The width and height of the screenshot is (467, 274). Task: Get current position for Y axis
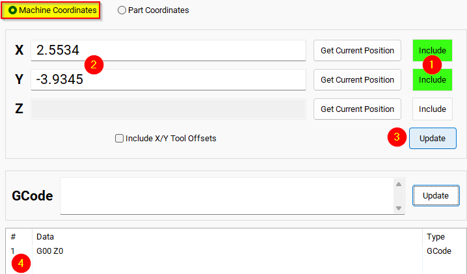pyautogui.click(x=357, y=79)
